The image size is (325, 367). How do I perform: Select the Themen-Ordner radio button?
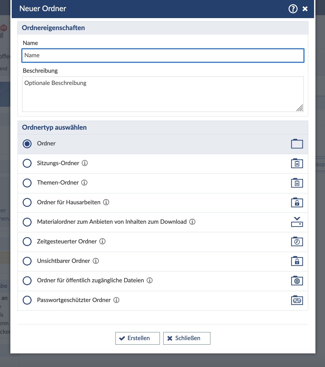27,183
